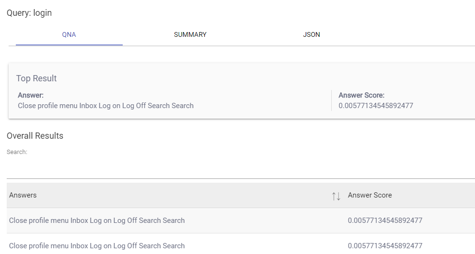
Task: Switch to the SUMMARY tab
Action: coord(190,35)
